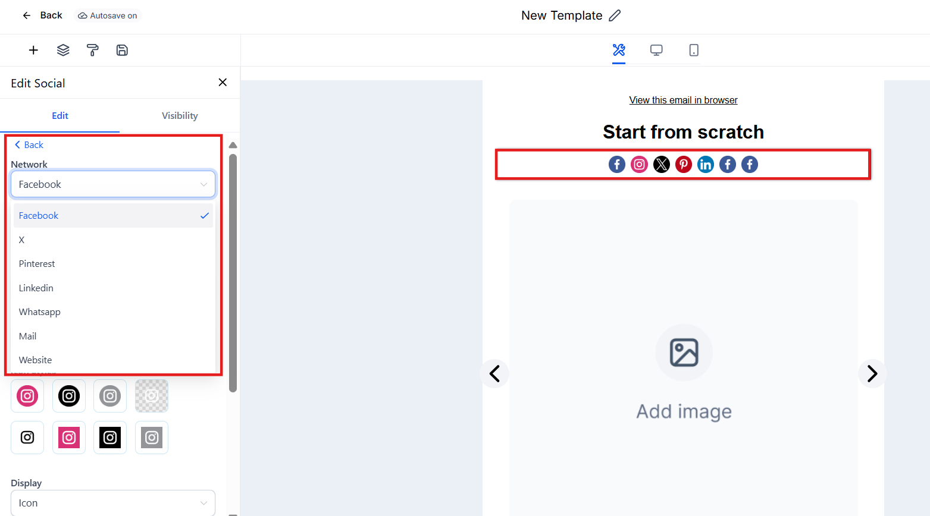Switch to desktop preview icon

click(x=656, y=50)
